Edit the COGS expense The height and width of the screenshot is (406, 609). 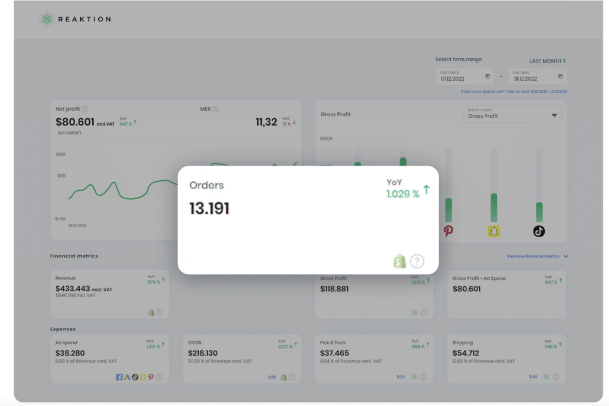[272, 377]
